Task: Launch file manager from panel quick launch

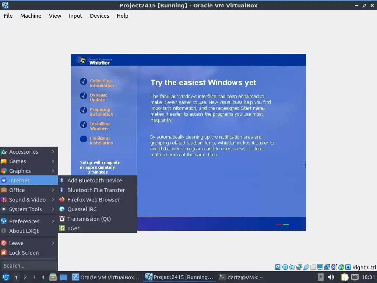Action: (53, 277)
